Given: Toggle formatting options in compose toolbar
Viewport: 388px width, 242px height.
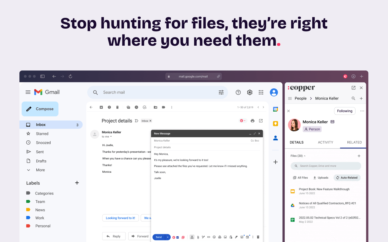Looking at the screenshot, I should tap(192, 237).
